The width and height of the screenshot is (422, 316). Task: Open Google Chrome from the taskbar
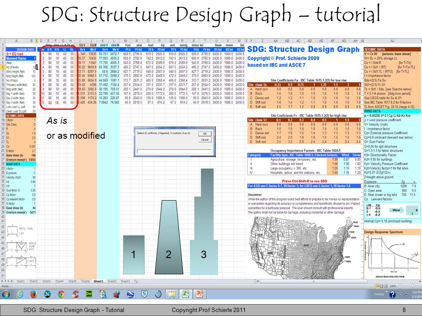pos(61,294)
